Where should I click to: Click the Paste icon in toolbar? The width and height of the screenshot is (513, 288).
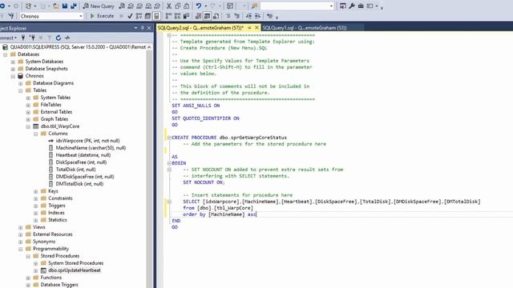[186, 6]
